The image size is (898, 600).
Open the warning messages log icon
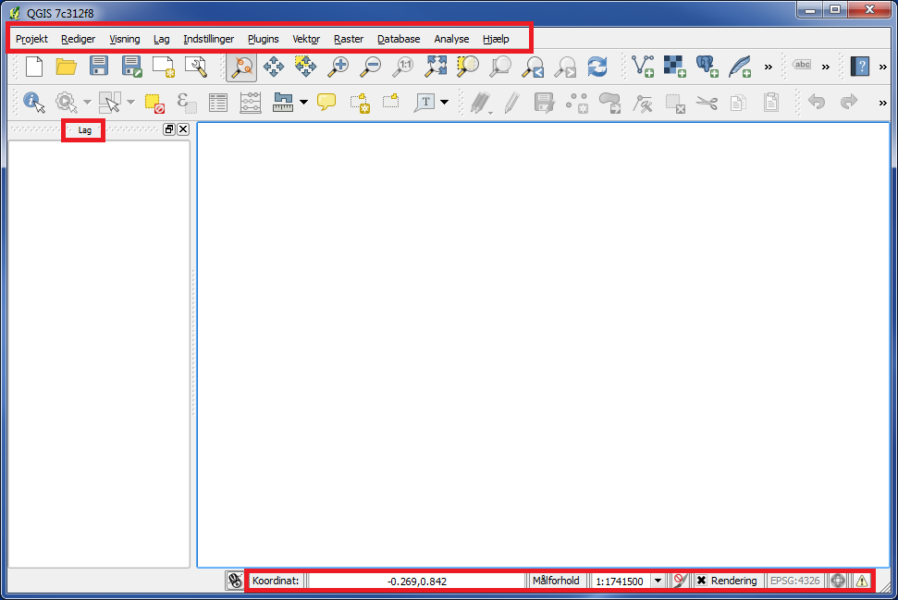[x=862, y=581]
